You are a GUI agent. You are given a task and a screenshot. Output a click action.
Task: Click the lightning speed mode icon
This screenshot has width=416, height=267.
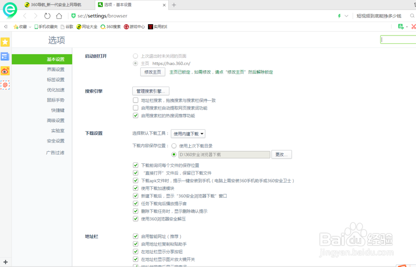(339, 16)
